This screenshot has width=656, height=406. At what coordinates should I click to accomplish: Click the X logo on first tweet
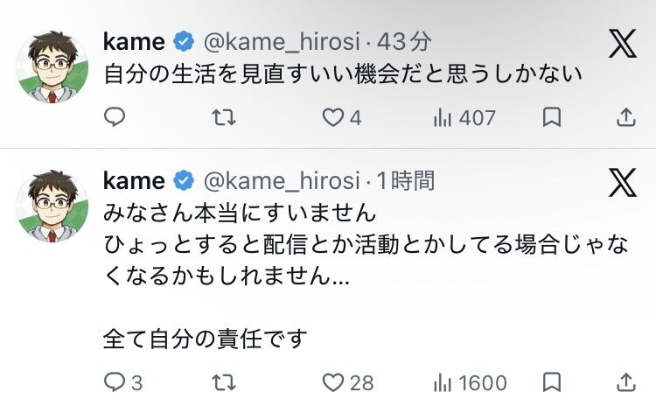point(623,44)
